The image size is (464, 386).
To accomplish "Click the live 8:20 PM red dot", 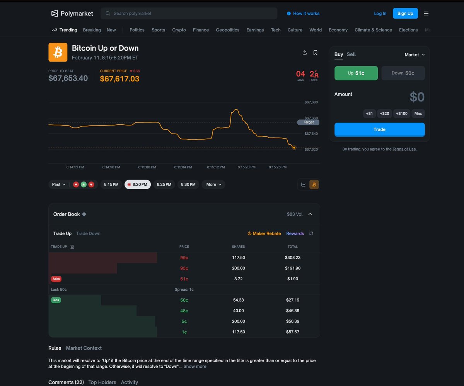I will coord(129,185).
